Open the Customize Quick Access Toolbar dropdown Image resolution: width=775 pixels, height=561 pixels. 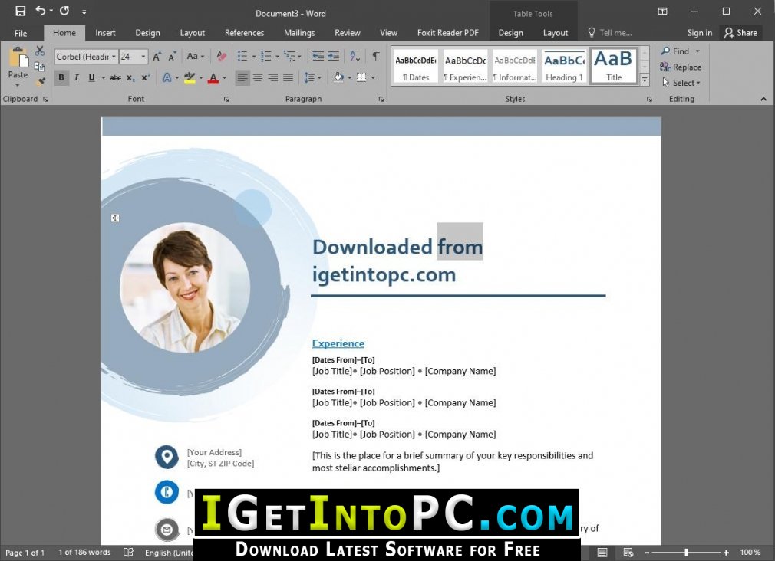[x=84, y=11]
